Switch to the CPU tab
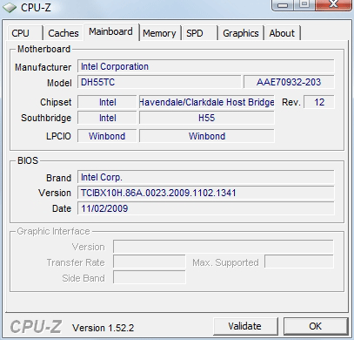 (24, 33)
